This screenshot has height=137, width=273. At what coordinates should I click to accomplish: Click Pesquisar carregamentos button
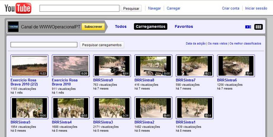tap(102, 45)
